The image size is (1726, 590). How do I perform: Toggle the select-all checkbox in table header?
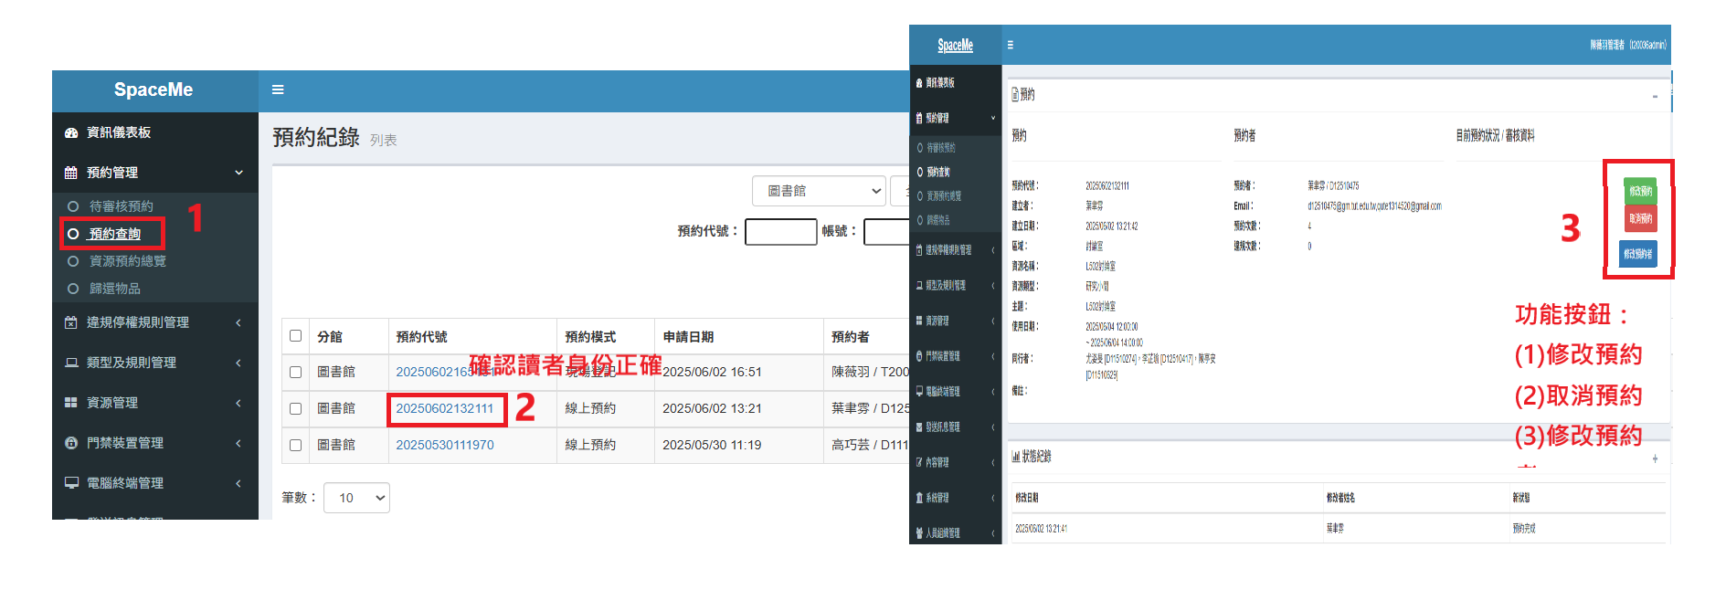pyautogui.click(x=295, y=336)
